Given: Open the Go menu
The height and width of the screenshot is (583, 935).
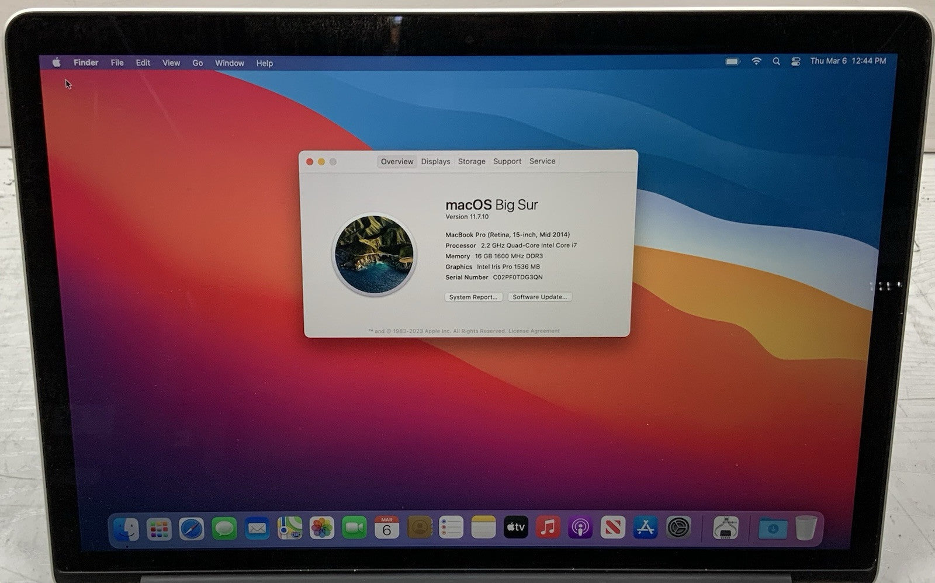Looking at the screenshot, I should click(198, 63).
